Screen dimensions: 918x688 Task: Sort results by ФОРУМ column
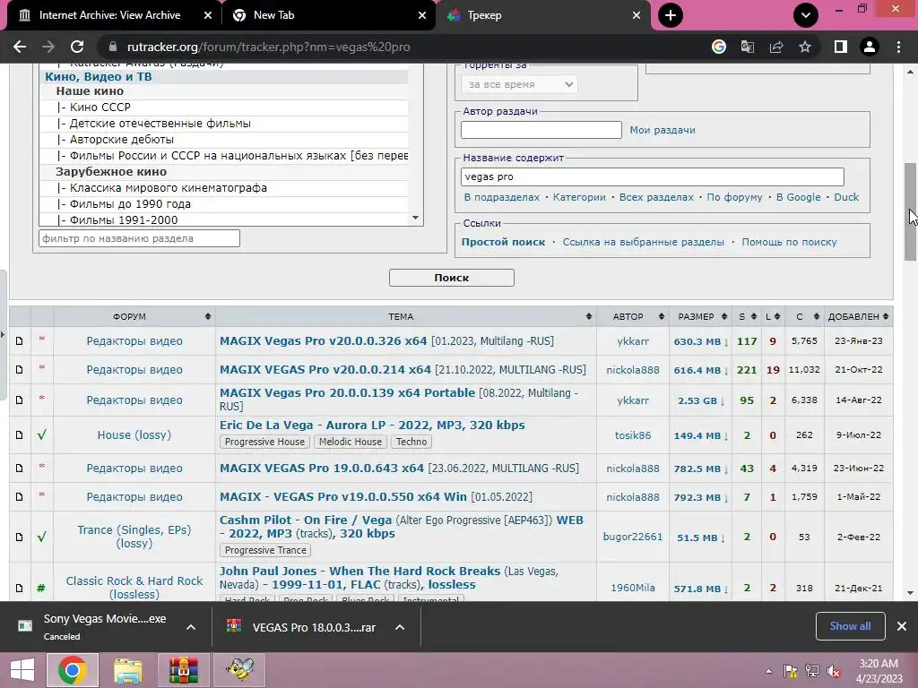134,316
